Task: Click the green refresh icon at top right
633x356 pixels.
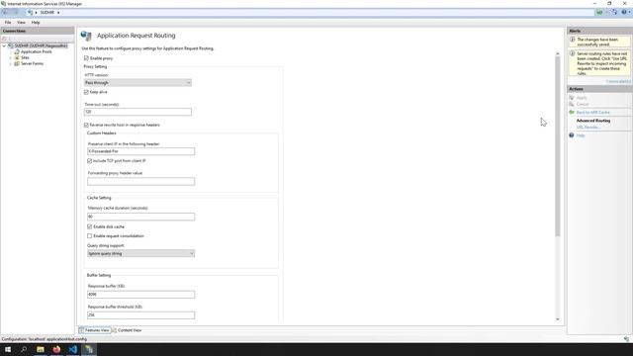Action: (599, 13)
